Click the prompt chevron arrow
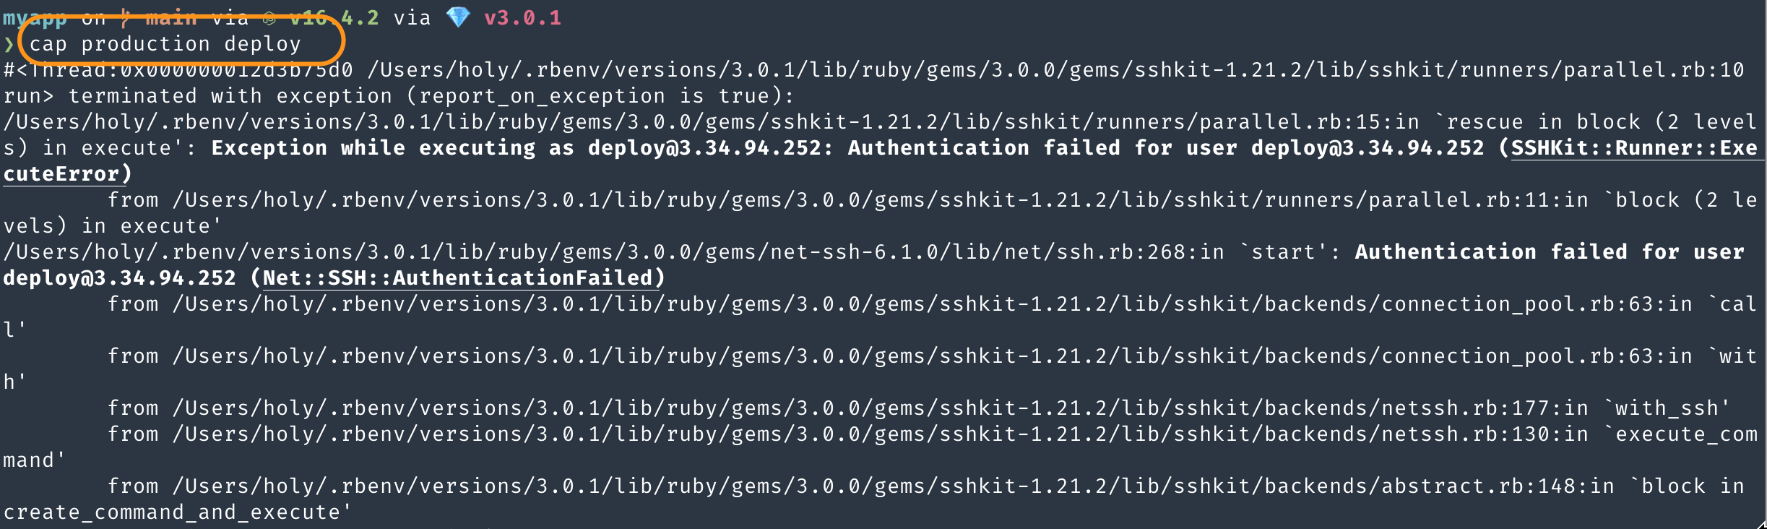 pos(9,45)
